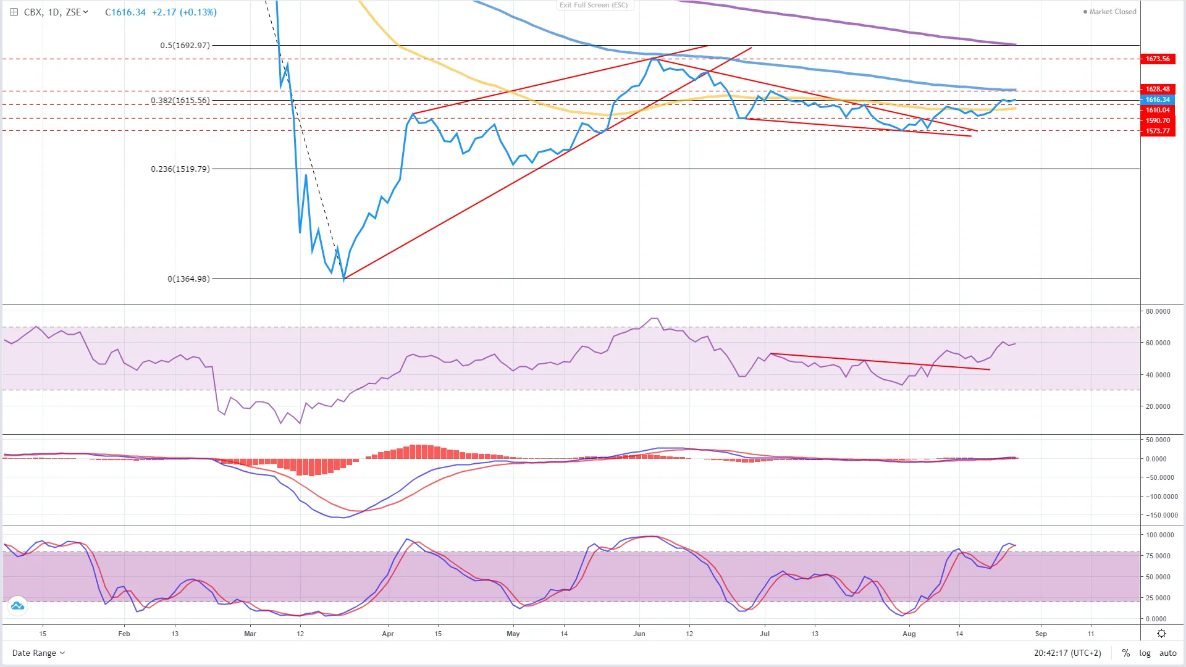Open the timezone 20:42:17 (UTC+2) menu

click(1067, 653)
